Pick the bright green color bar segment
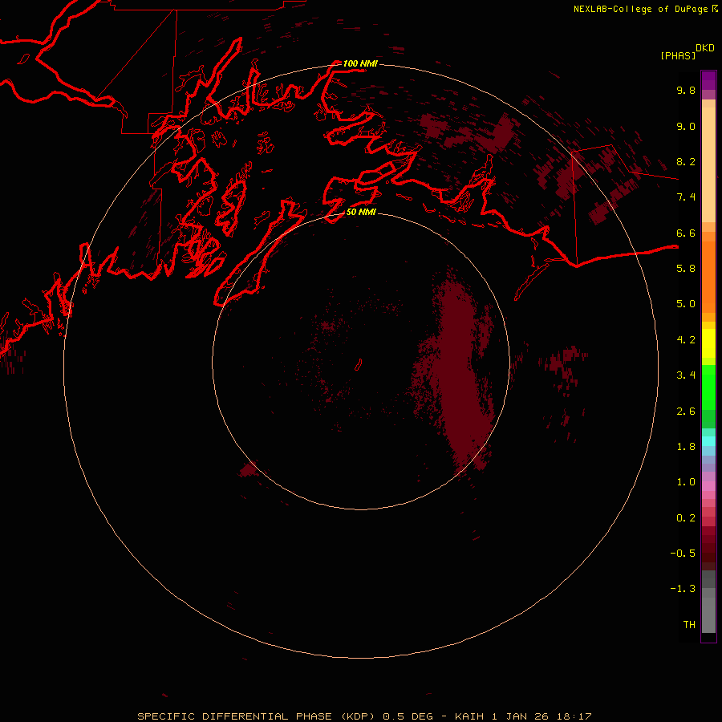This screenshot has width=722, height=722. point(708,387)
